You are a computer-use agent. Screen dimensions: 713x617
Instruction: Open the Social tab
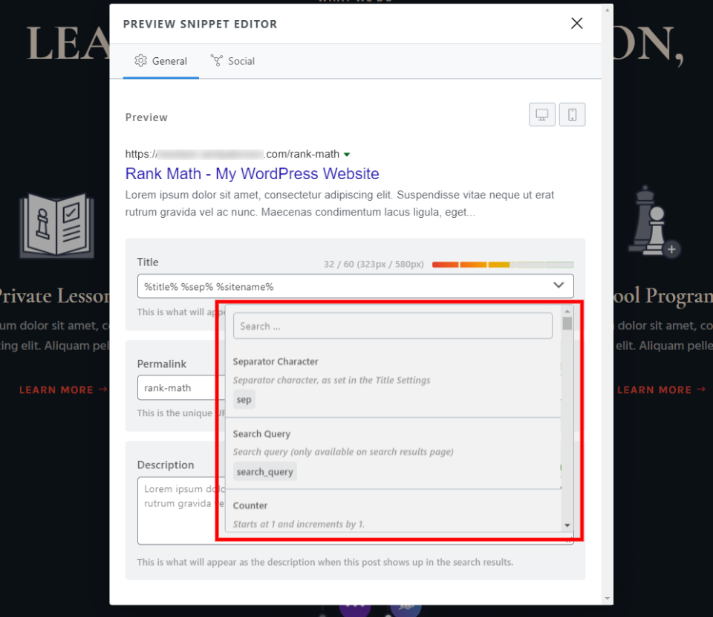(232, 61)
